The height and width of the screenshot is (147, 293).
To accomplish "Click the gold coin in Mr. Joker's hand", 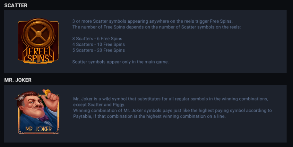I will pos(47,92).
